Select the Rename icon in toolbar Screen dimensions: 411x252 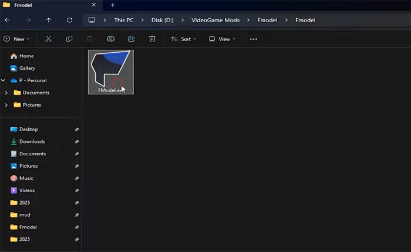(x=110, y=39)
